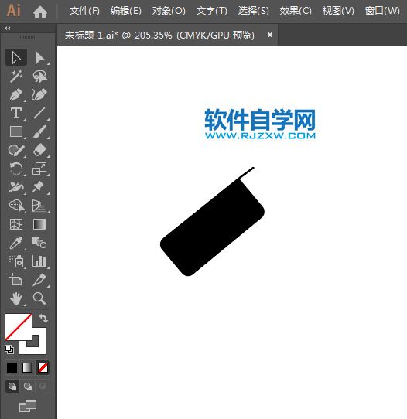Open the 效果(C) menu

[296, 11]
